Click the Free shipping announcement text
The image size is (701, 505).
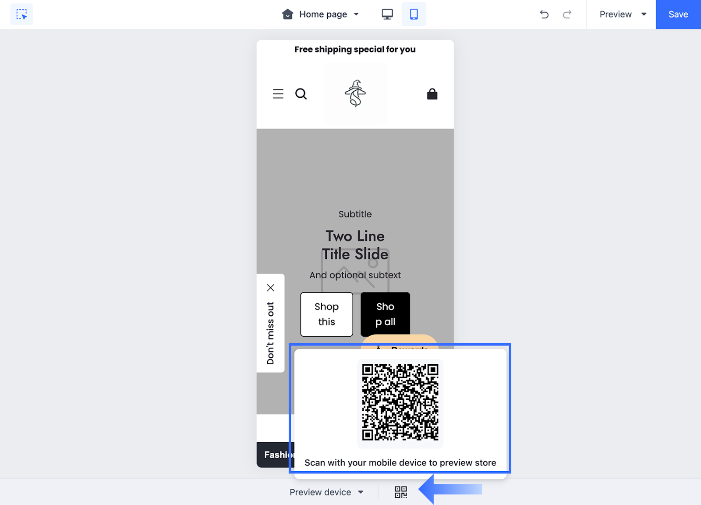[x=355, y=50]
